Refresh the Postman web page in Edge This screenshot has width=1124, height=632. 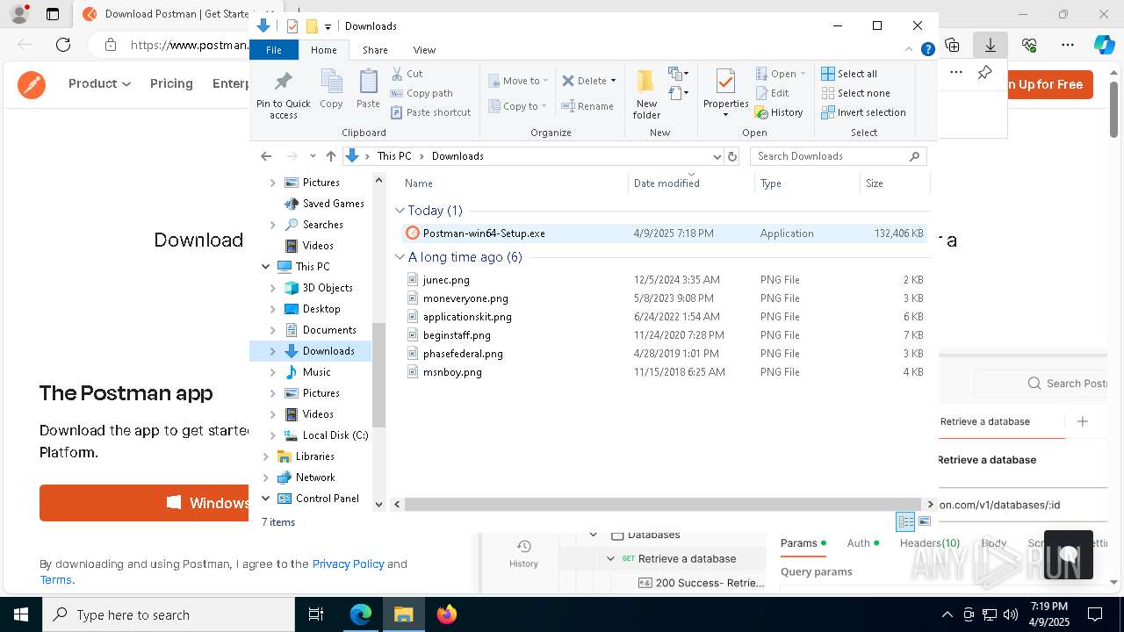[62, 45]
